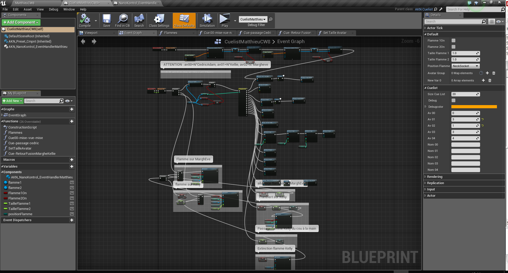This screenshot has height=273, width=508.
Task: Add element to New Var 0 array
Action: (483, 80)
